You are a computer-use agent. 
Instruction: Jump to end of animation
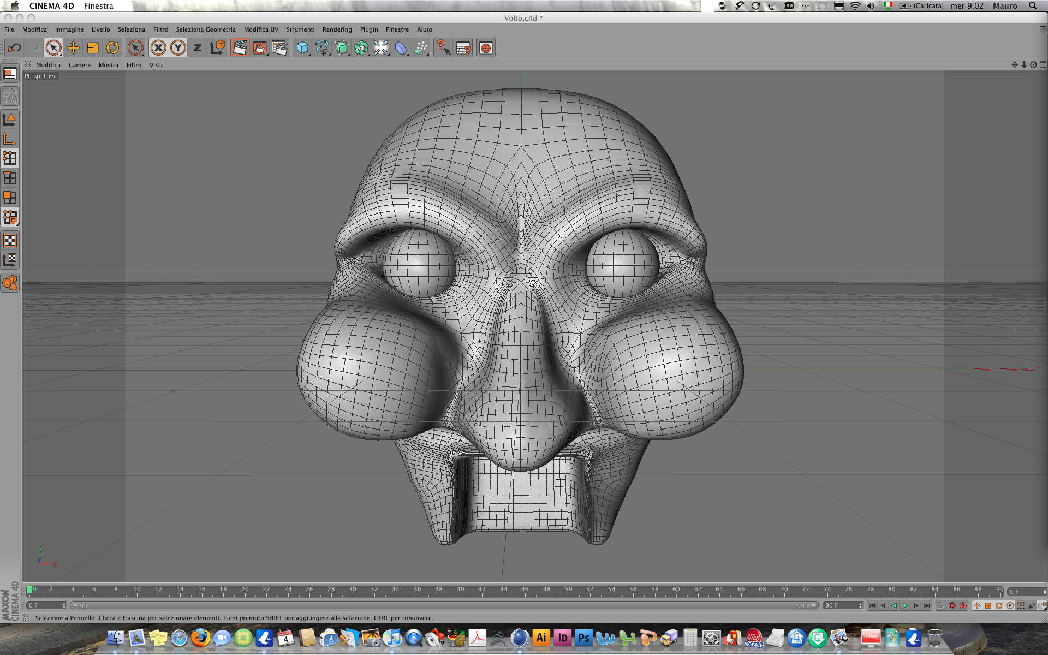927,605
